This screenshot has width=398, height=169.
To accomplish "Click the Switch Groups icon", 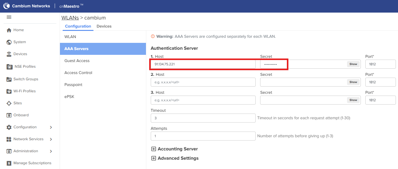I will 9,79.
